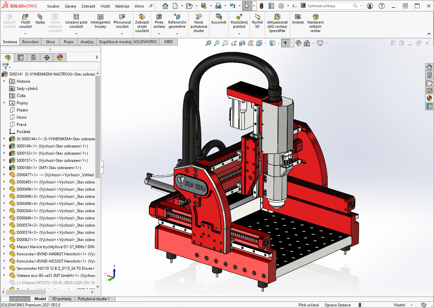Open the Zobrazit menu
The width and height of the screenshot is (434, 308).
88,6
